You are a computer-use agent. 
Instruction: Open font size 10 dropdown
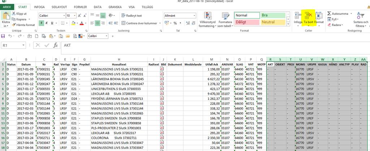point(74,16)
